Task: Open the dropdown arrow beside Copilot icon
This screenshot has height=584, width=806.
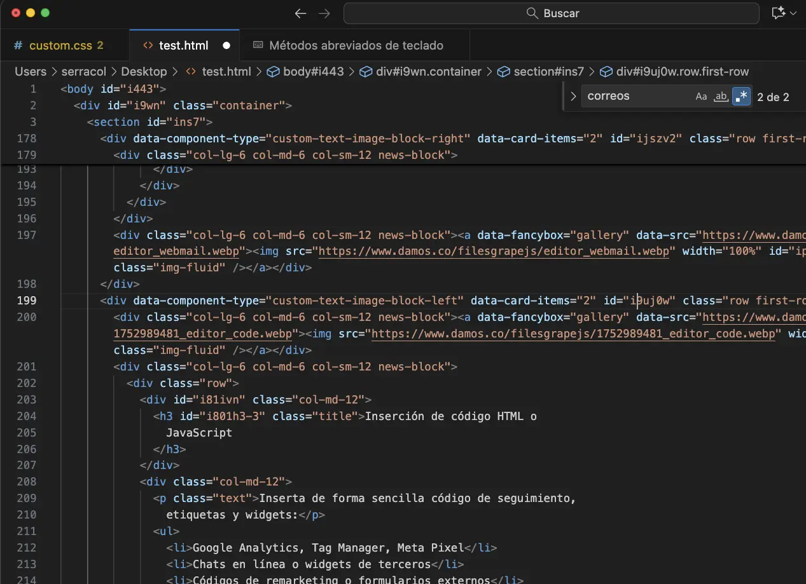Action: pyautogui.click(x=793, y=13)
